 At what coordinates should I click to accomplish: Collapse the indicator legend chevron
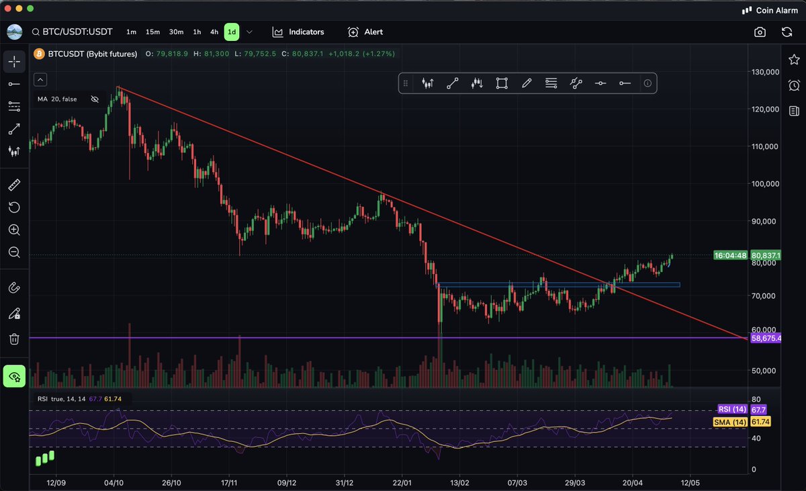(40, 80)
